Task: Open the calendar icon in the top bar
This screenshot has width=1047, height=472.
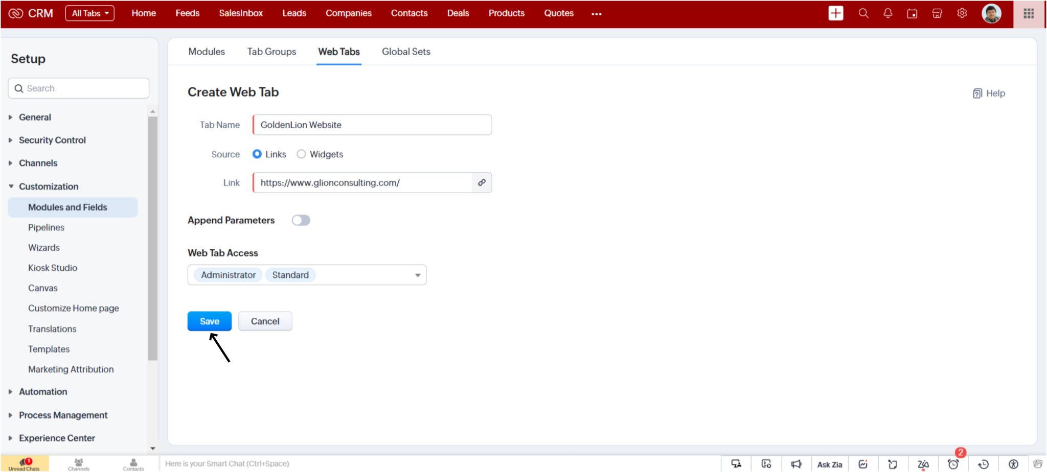Action: [x=912, y=13]
